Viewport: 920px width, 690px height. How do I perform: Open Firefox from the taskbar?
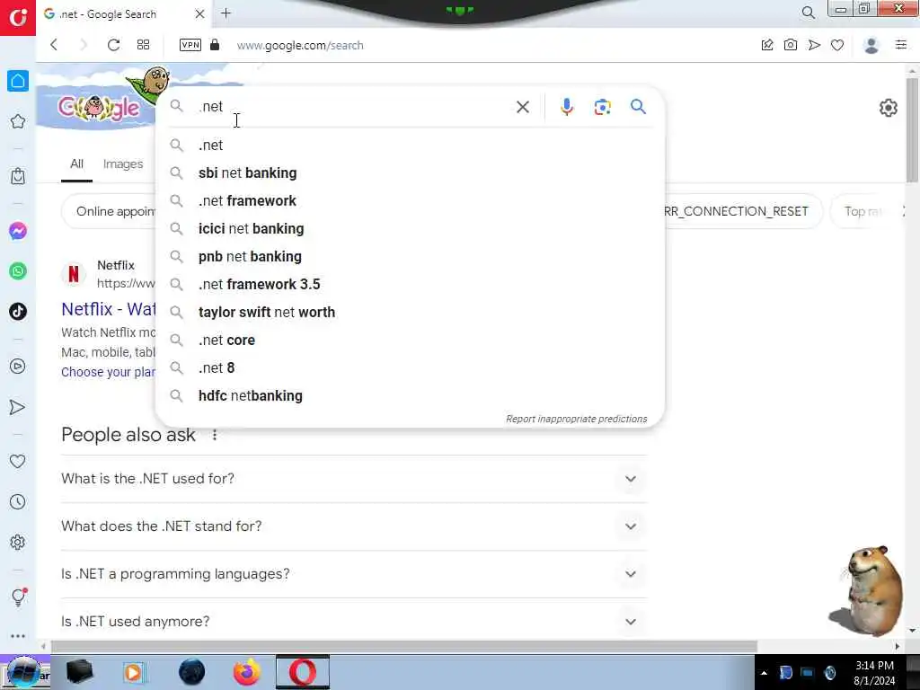coord(247,672)
